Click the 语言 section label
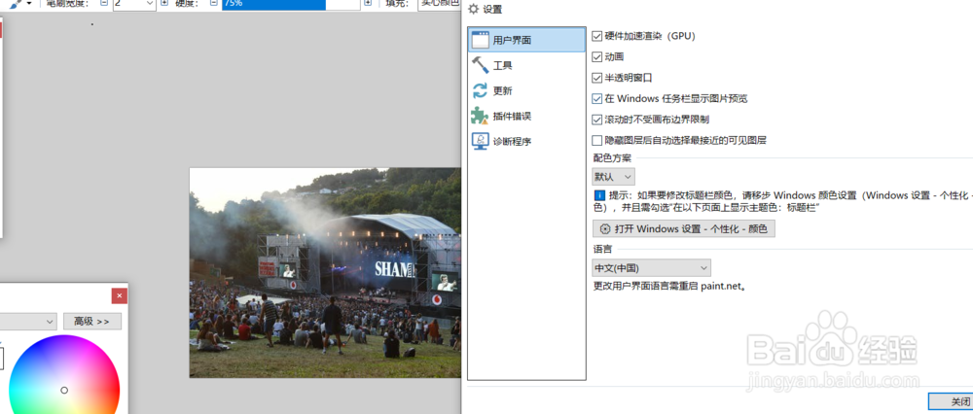Viewport: 973px width, 414px height. (602, 249)
